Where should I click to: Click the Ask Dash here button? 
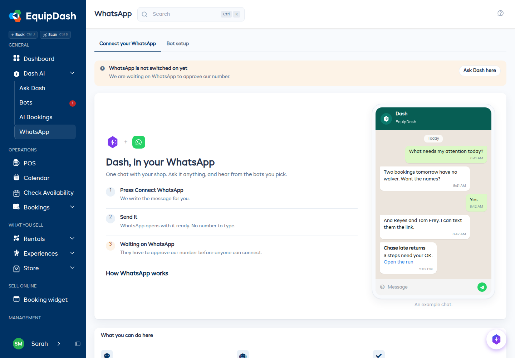point(480,71)
